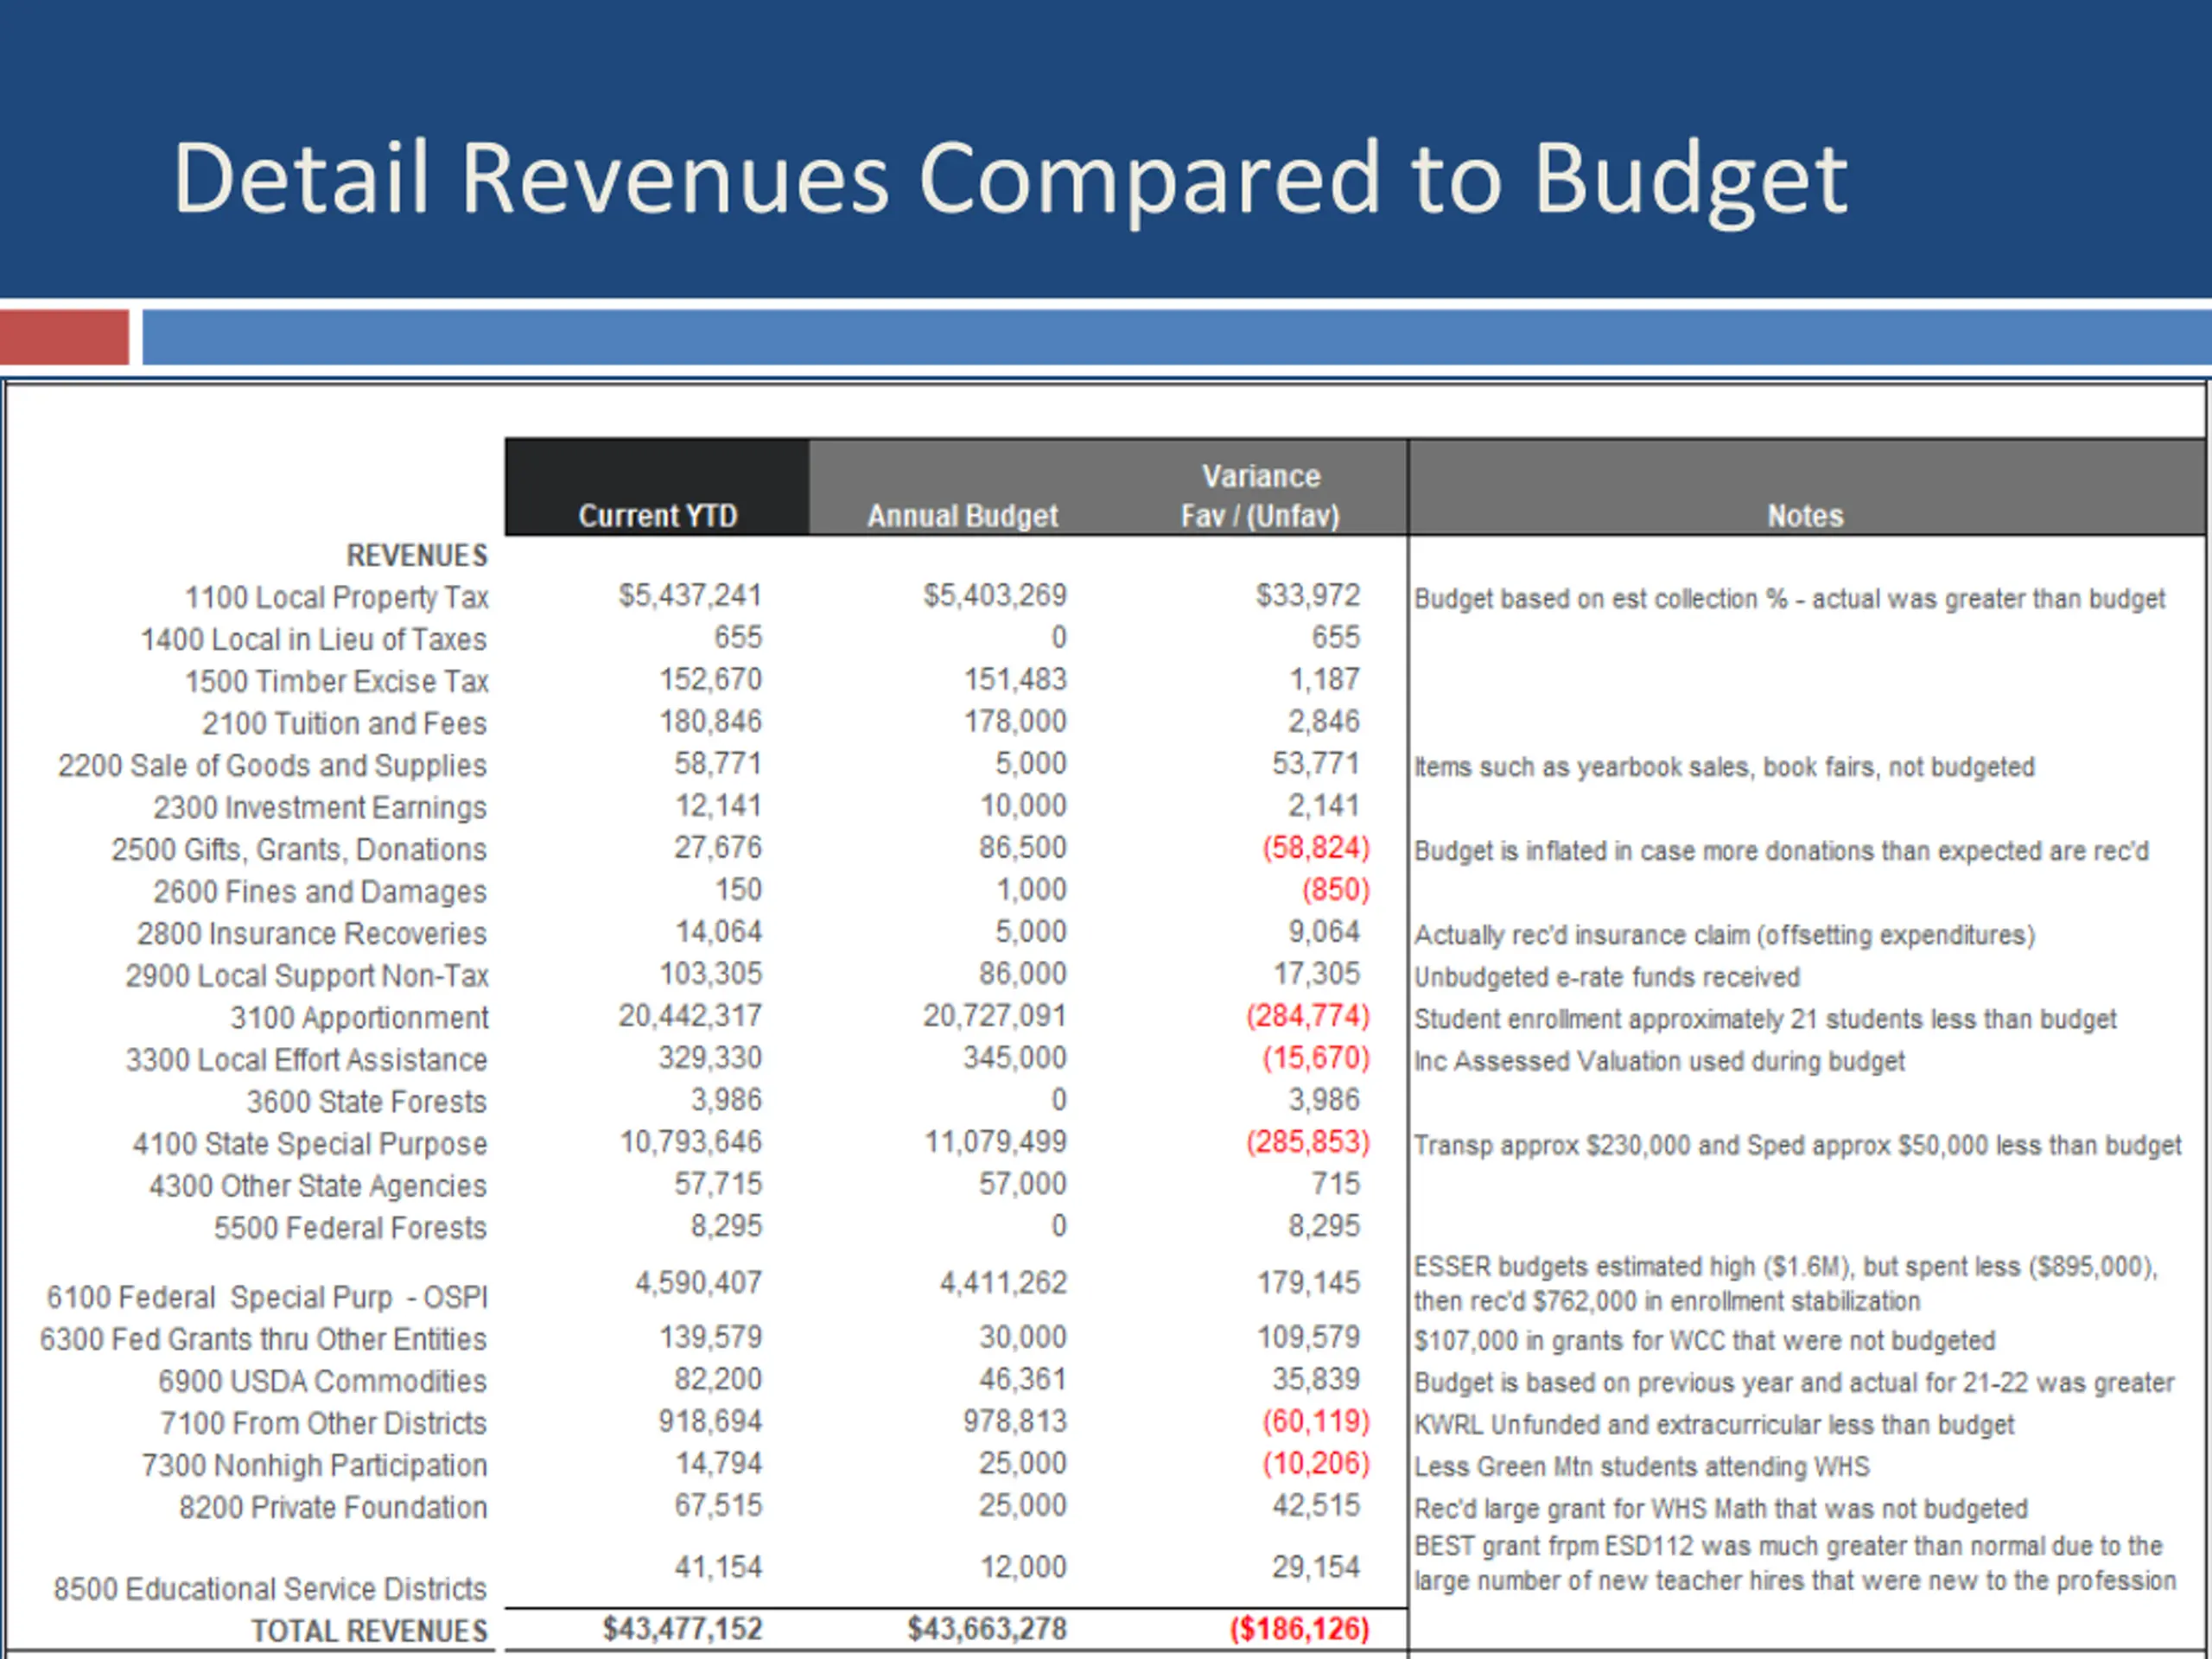
Task: Click row label '1400 Local in Lieu of Taxes'
Action: (x=314, y=640)
